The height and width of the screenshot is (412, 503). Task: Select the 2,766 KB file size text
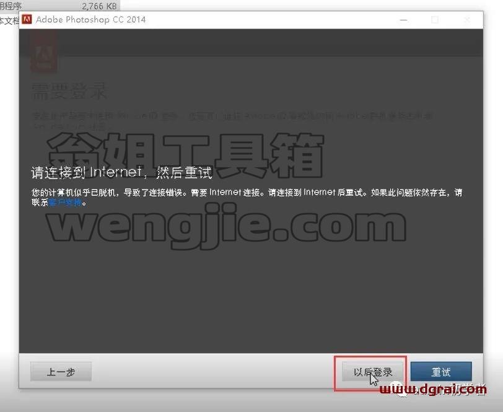tap(99, 6)
